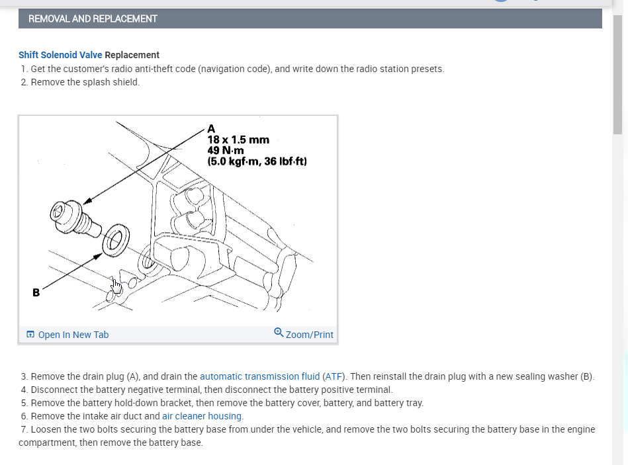The width and height of the screenshot is (628, 465).
Task: Click the letter B callout label
Action: (36, 292)
